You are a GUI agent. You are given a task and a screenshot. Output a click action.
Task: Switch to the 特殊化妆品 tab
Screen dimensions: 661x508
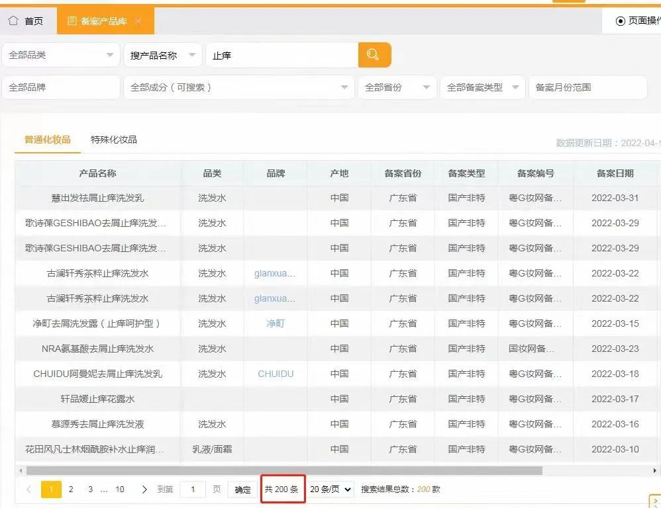coord(113,140)
